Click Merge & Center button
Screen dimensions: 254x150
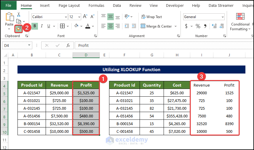coord(156,26)
